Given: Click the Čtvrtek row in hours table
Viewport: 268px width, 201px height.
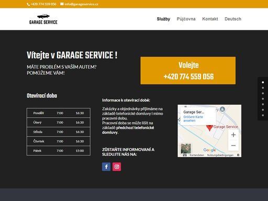Looking at the screenshot, I should click(x=59, y=141).
